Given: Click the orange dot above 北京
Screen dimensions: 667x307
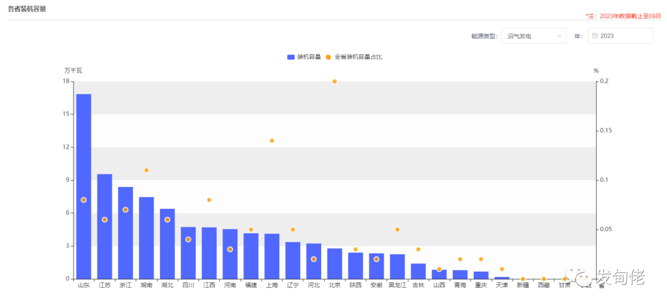Looking at the screenshot, I should point(335,81).
